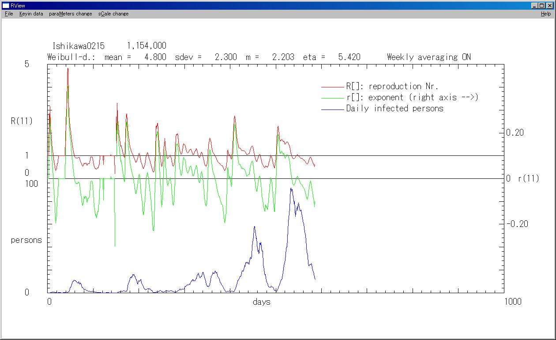
Task: Click the m value '2.203'
Action: tap(283, 57)
